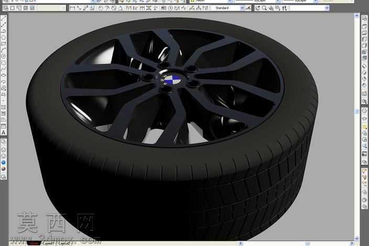The height and width of the screenshot is (246, 369).
Task: Click the Angular dimension tool
Action: tap(120, 8)
